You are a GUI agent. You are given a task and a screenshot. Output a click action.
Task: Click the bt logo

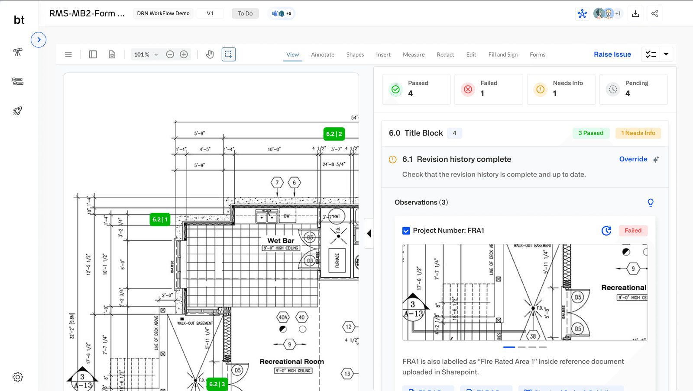[19, 20]
